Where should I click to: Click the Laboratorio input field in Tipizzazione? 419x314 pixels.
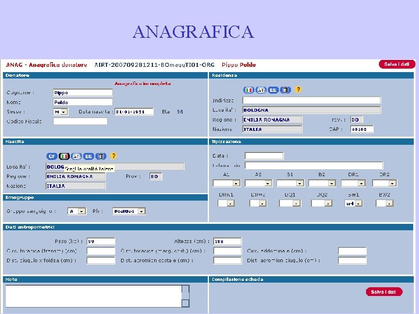314,166
